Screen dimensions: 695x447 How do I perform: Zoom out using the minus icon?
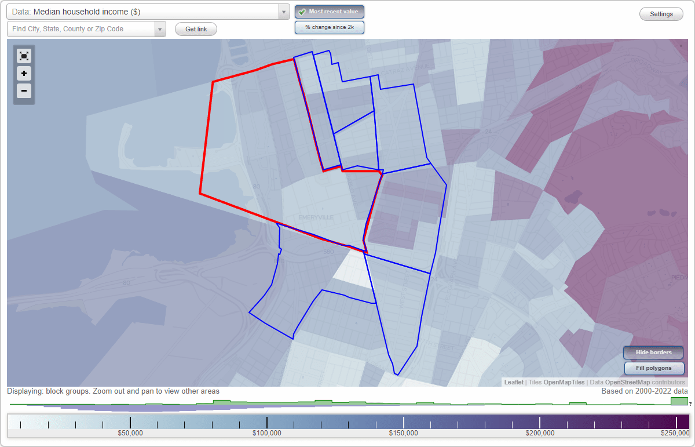(x=24, y=91)
